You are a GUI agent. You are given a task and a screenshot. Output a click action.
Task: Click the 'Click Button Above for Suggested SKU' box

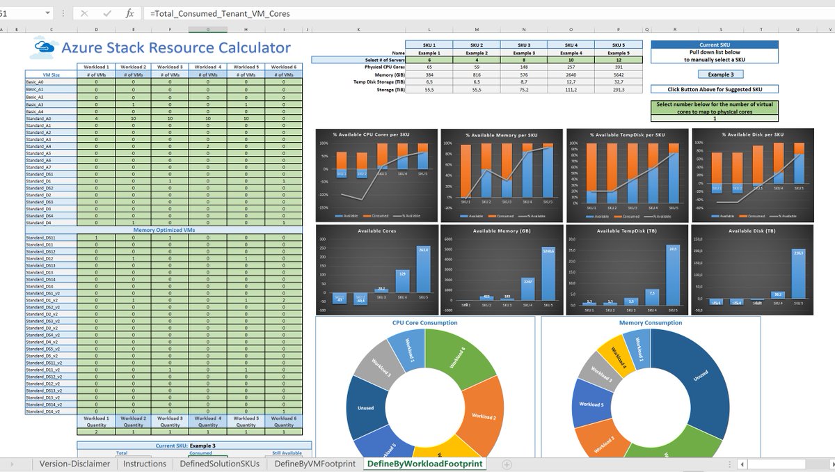(714, 89)
